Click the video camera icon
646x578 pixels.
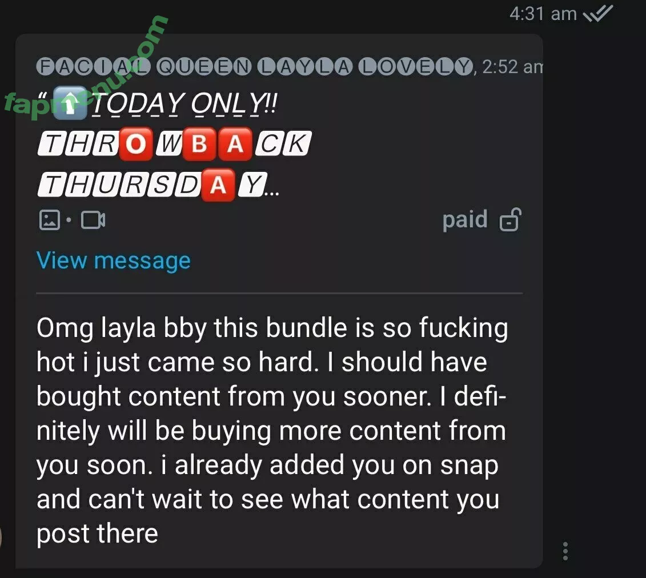[93, 220]
